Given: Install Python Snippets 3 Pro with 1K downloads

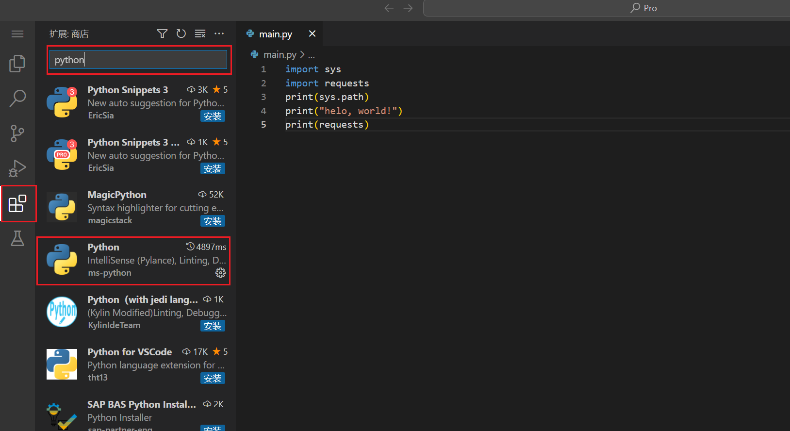Looking at the screenshot, I should (x=213, y=168).
